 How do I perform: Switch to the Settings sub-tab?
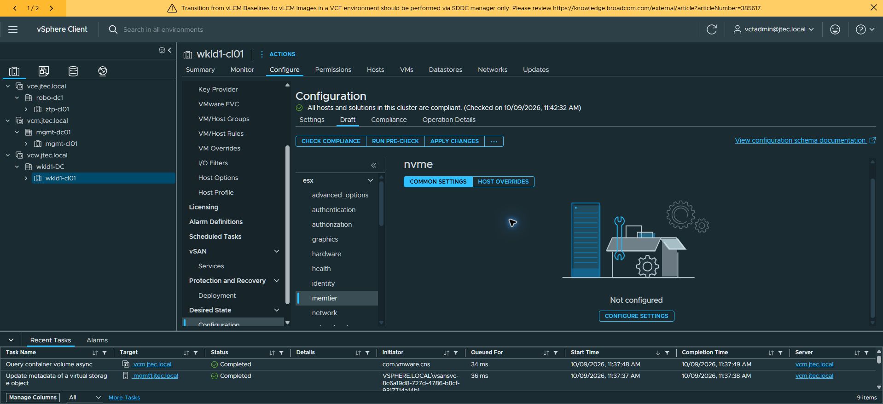point(312,120)
